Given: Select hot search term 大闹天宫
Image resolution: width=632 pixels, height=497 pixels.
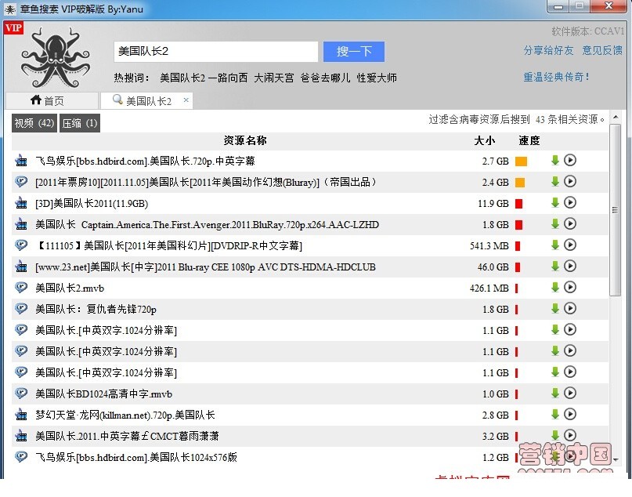Looking at the screenshot, I should point(274,78).
